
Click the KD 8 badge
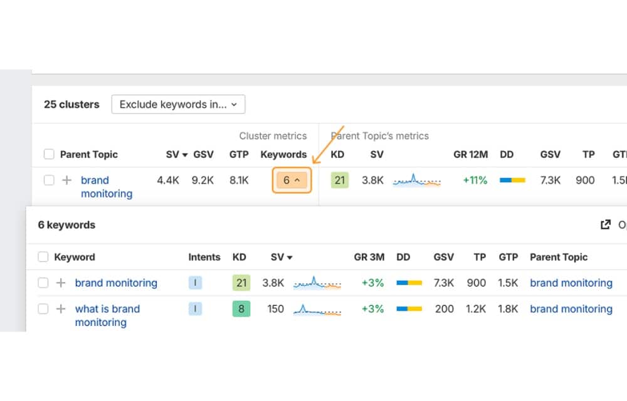tap(241, 309)
